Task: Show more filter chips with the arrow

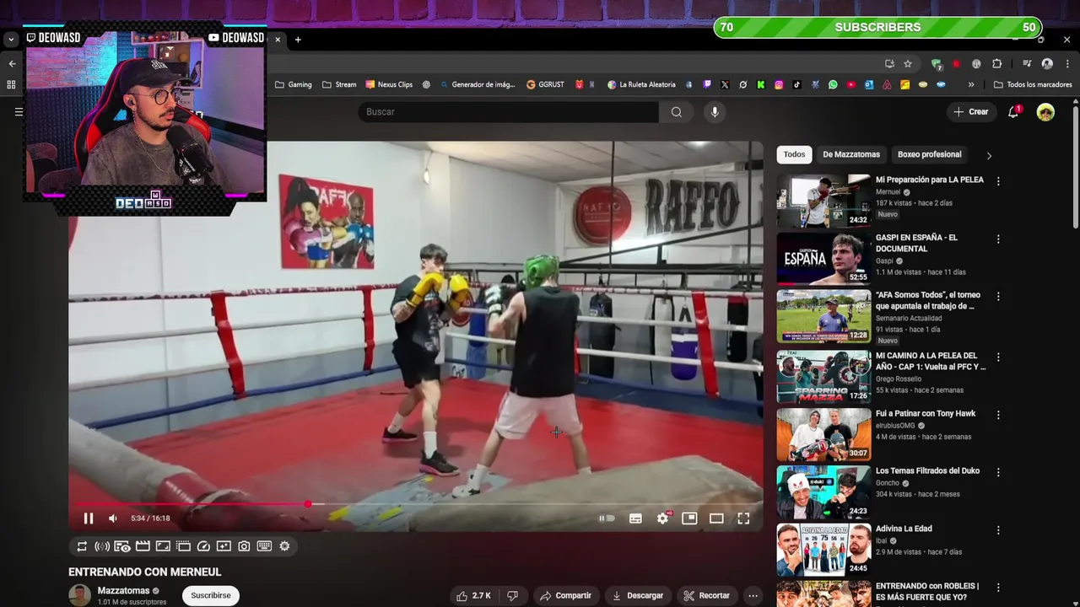Action: tap(989, 155)
